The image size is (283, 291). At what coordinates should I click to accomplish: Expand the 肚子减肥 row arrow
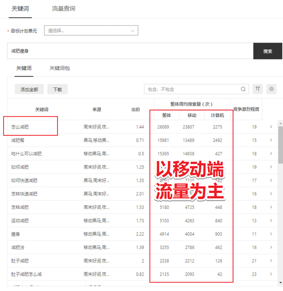pyautogui.click(x=271, y=261)
